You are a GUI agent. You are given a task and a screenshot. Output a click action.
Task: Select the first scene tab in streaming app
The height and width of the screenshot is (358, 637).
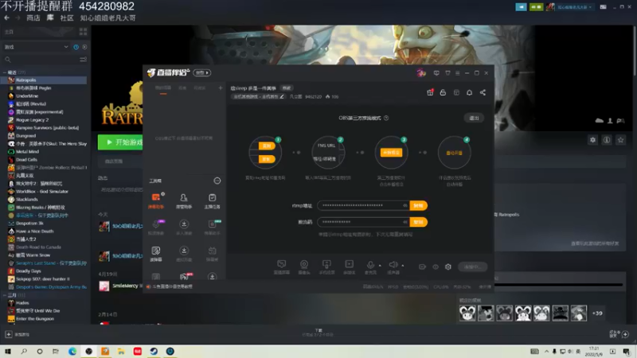pos(163,88)
